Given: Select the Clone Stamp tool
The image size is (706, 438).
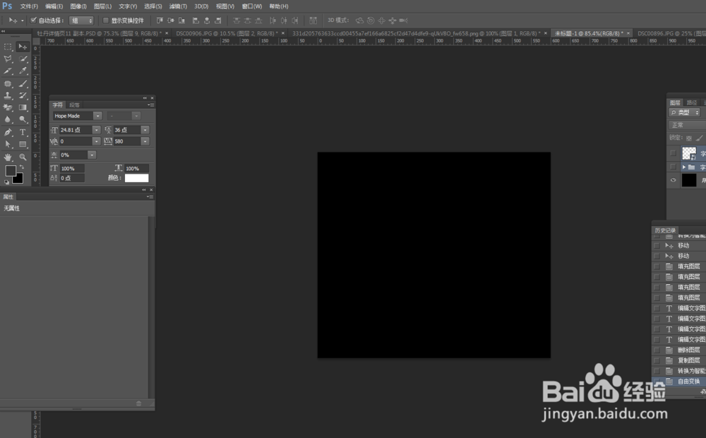Looking at the screenshot, I should (x=8, y=95).
